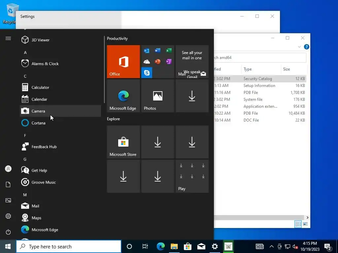338x253 pixels.
Task: Open the Microsoft Store taskbar icon
Action: 187,246
